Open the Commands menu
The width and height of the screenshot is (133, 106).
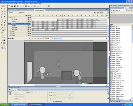point(25,4)
